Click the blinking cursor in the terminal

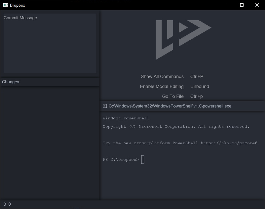142,159
